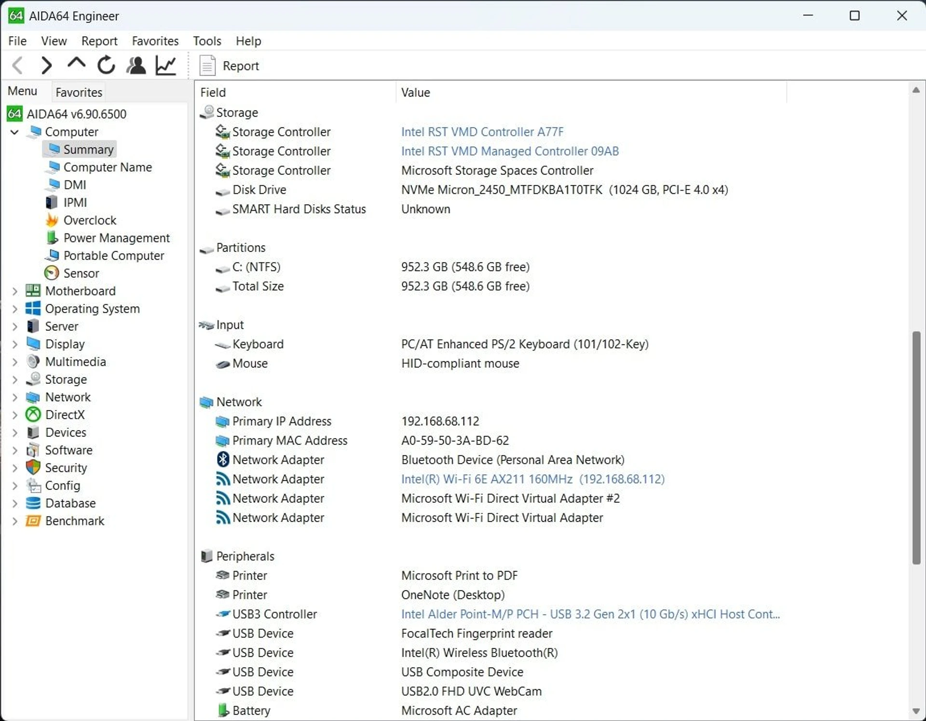Select the SMART Hard Disks Status row
Image resolution: width=926 pixels, height=721 pixels.
[x=492, y=209]
